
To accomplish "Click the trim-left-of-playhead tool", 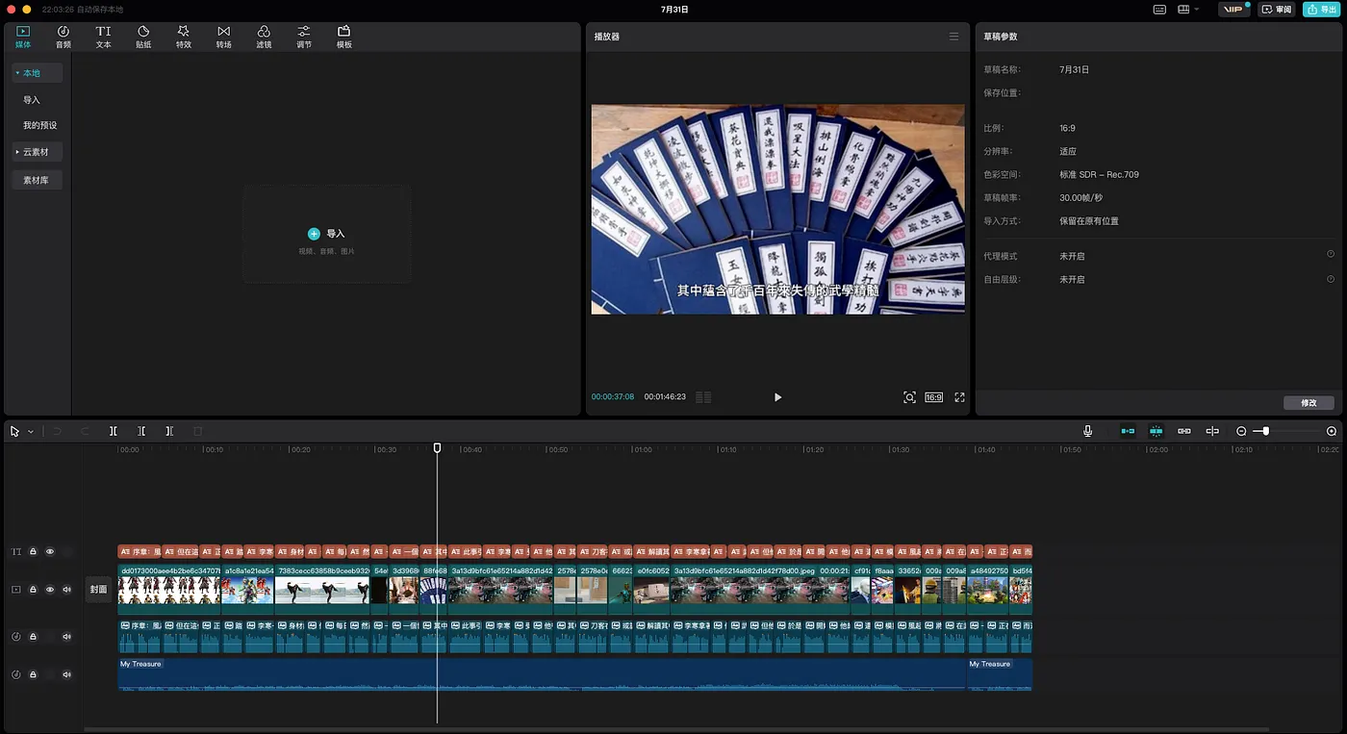I will [x=141, y=432].
